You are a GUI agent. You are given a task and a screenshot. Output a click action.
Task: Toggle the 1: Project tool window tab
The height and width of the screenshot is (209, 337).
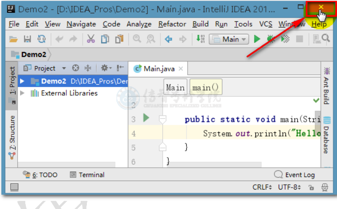click(12, 85)
